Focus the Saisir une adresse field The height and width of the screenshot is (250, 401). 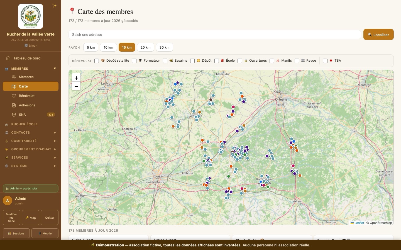(x=215, y=35)
